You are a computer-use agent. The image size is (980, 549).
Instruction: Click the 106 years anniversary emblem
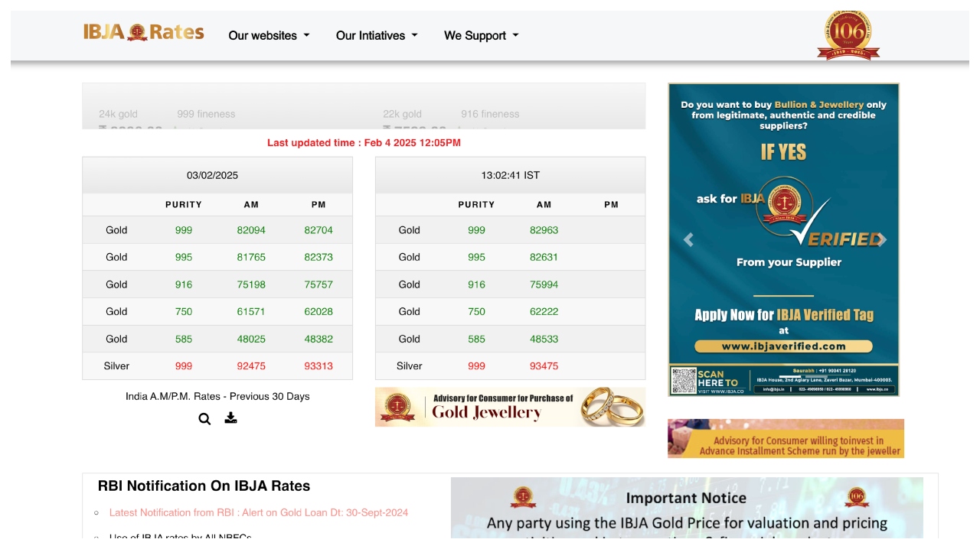848,35
